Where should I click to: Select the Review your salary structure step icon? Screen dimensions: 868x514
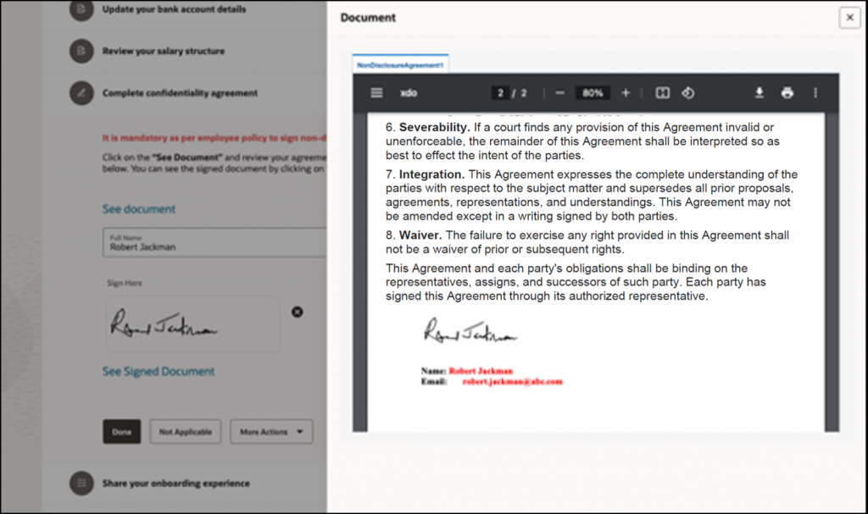(81, 51)
